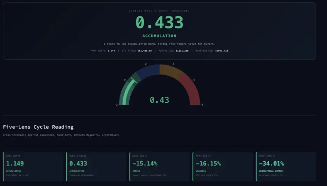327x186 pixels.
Task: Click the MVRV Ratio 1.149 summary stat
Action: point(103,50)
